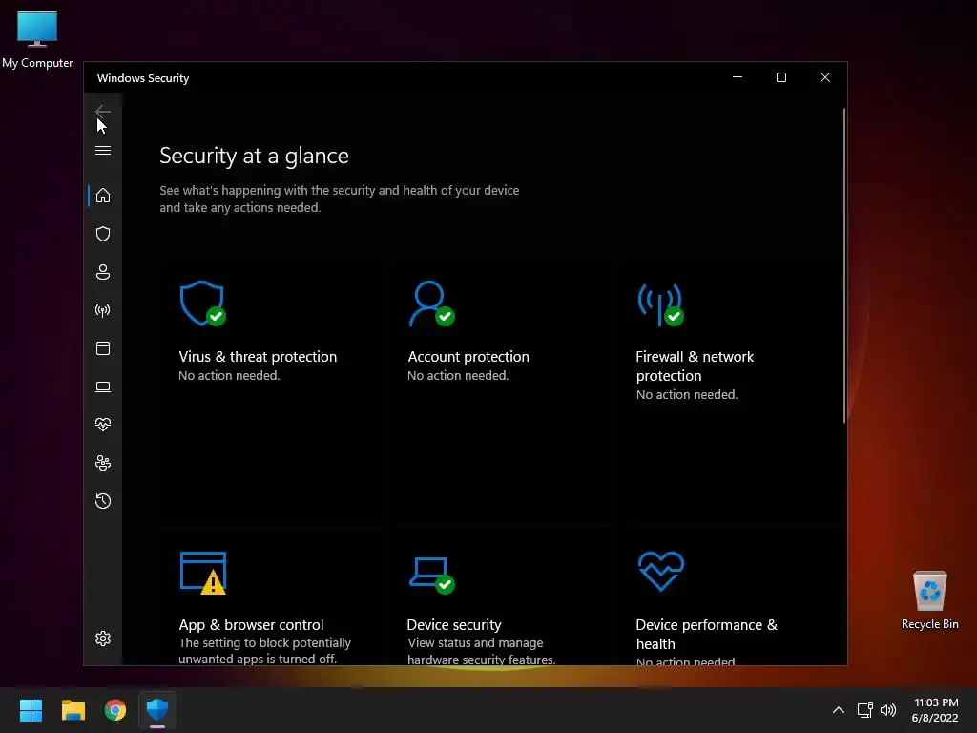Click the Virus & threat protection shield tile icon
This screenshot has width=977, height=733.
point(202,304)
